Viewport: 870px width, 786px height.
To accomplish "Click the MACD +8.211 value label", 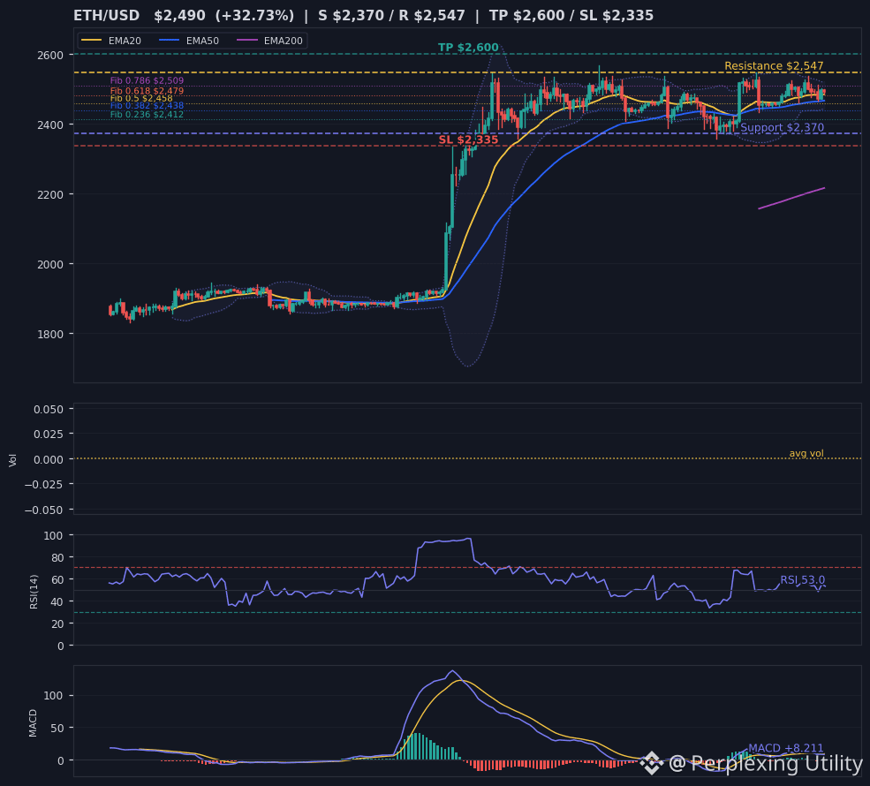I will click(x=786, y=748).
